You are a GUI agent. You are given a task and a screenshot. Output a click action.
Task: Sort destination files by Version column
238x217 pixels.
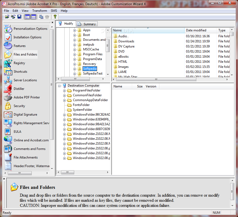151,86
